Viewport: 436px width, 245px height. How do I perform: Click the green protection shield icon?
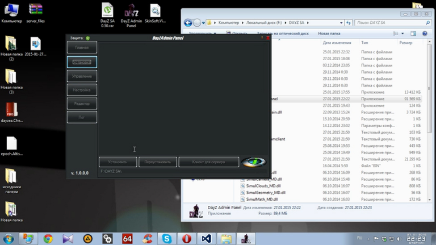click(x=88, y=38)
